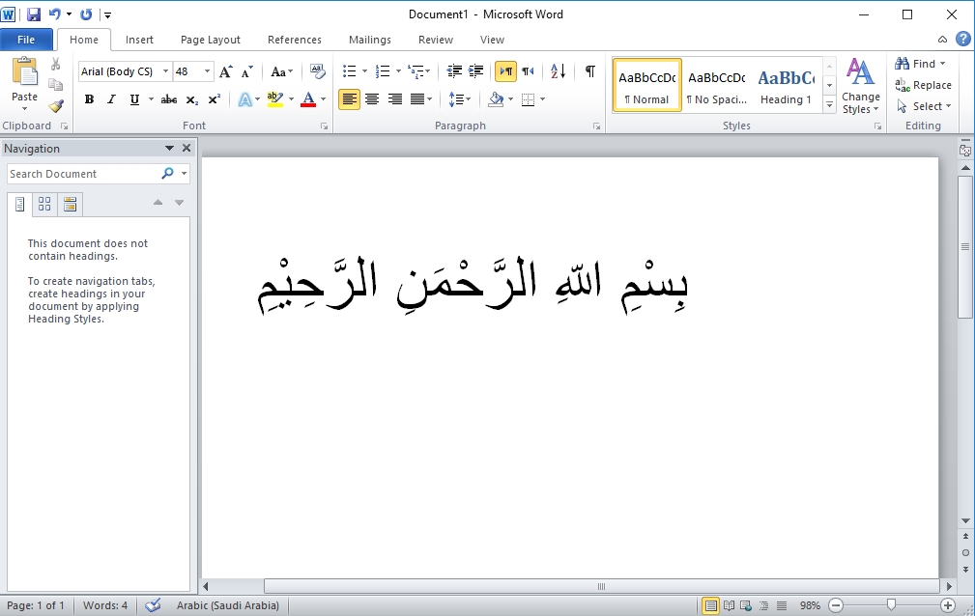Open the Sort dialog

[556, 70]
